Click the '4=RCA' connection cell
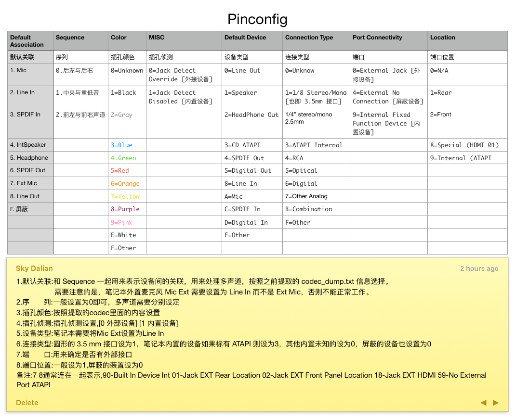The image size is (516, 420). coord(316,158)
